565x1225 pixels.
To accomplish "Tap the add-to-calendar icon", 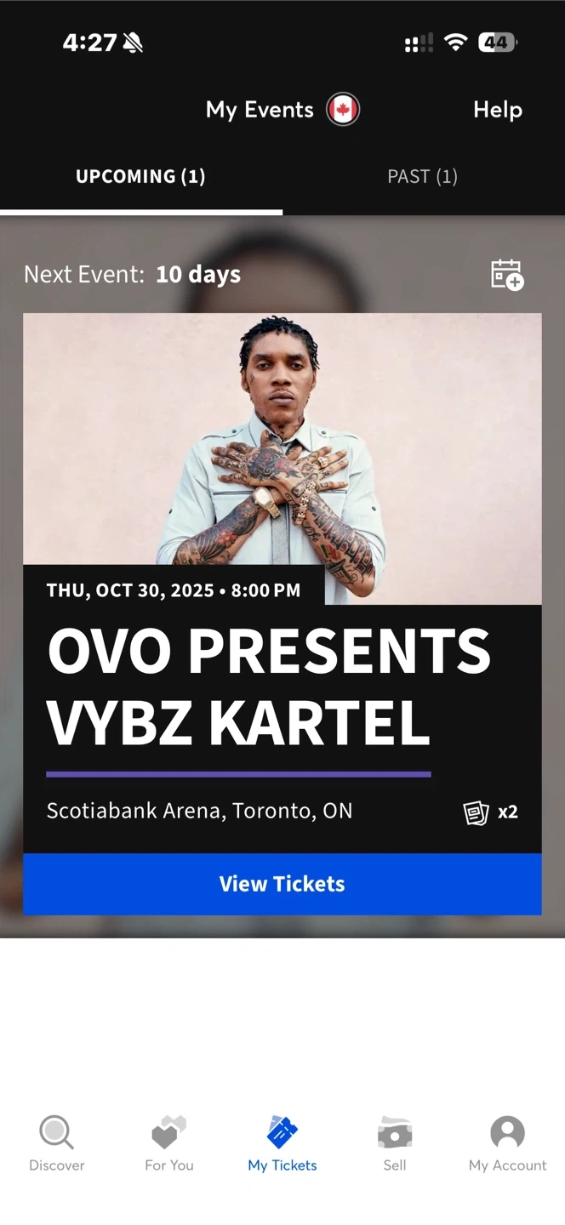I will coord(507,275).
